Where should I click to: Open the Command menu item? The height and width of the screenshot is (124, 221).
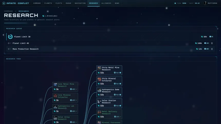point(37,3)
